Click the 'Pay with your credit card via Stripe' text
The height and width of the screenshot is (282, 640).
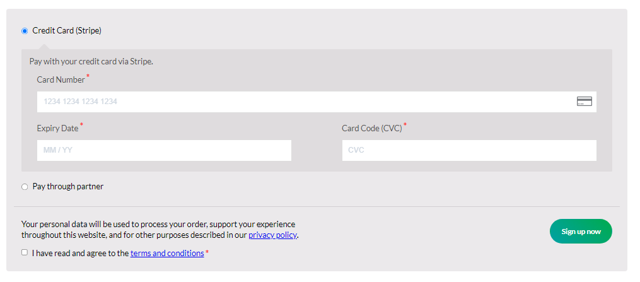[91, 62]
